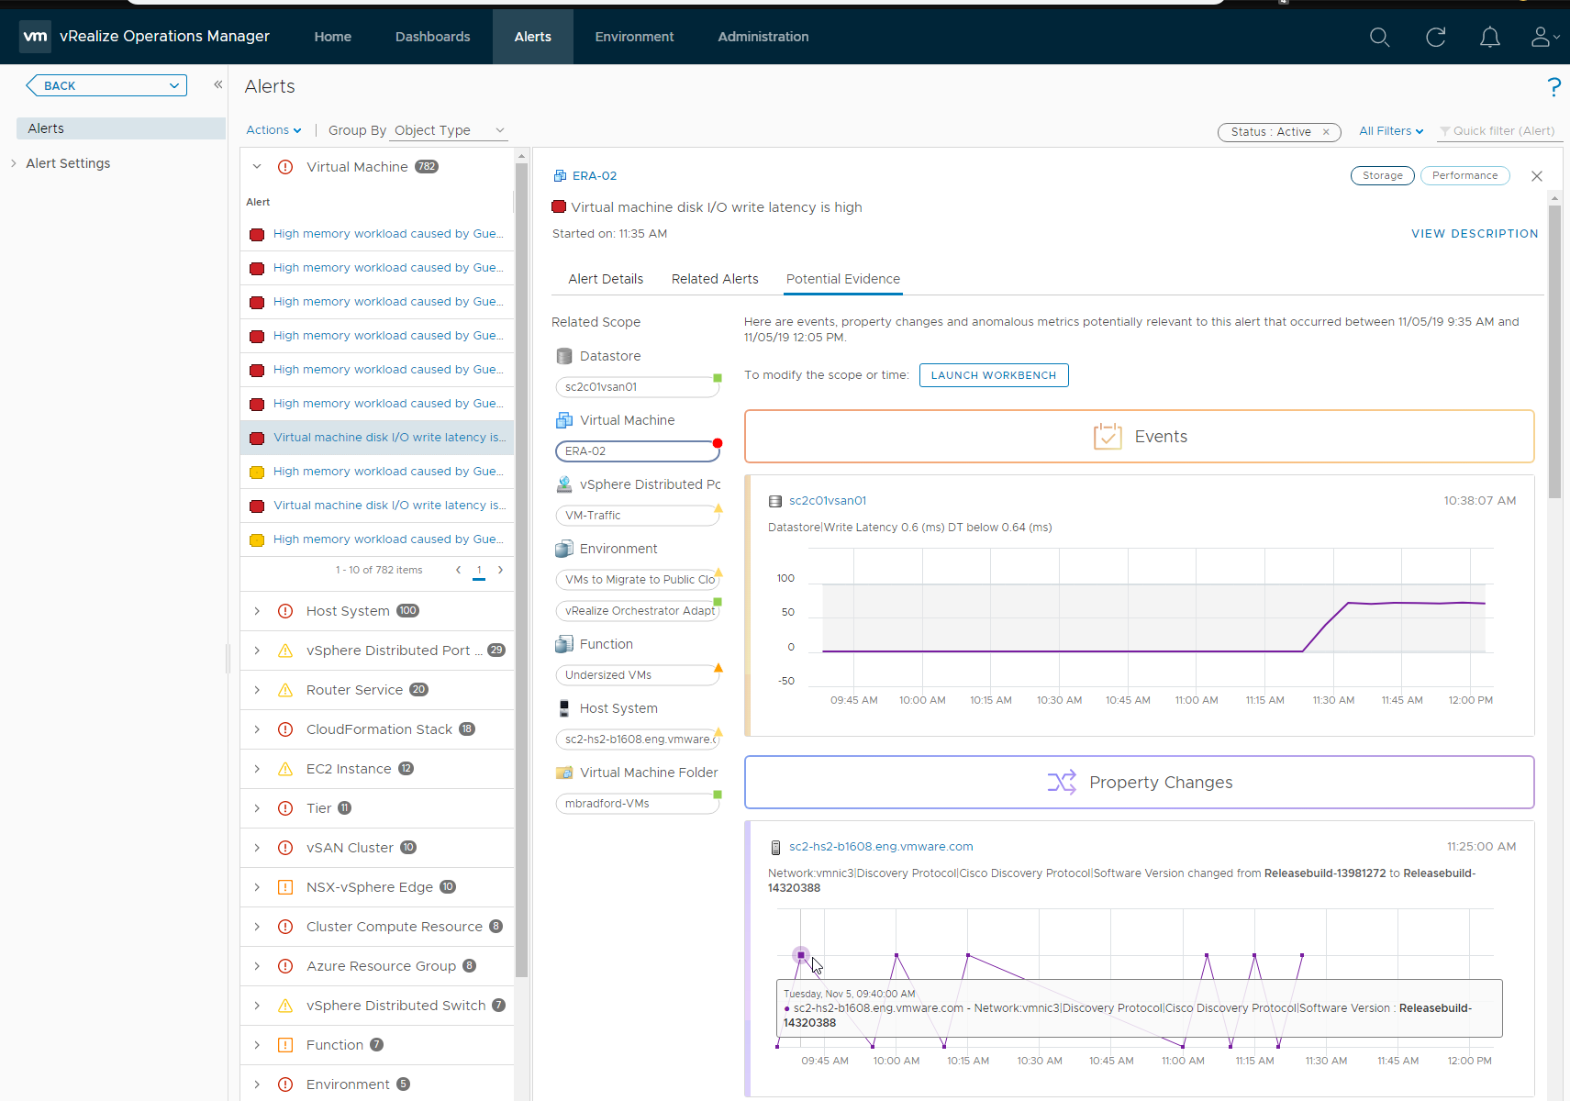Go to next alerts page arrow
The height and width of the screenshot is (1101, 1570).
pyautogui.click(x=500, y=570)
